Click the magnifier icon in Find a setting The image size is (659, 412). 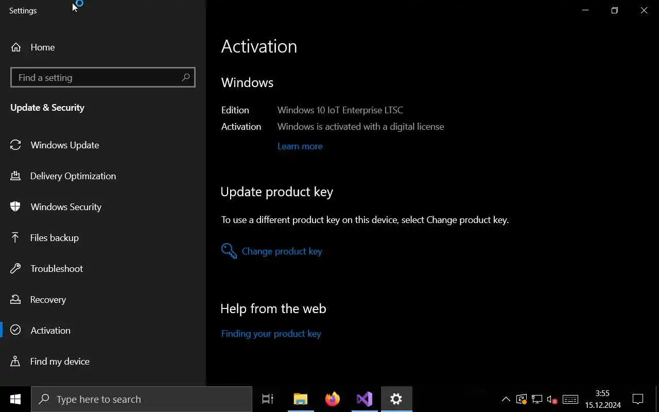tap(186, 77)
